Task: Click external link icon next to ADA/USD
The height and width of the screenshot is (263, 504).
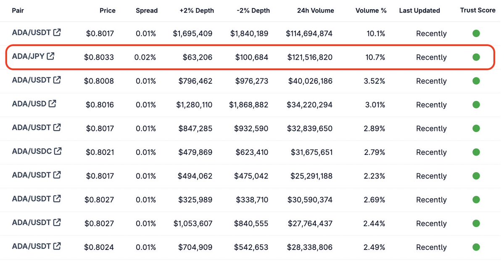Action: tap(53, 104)
